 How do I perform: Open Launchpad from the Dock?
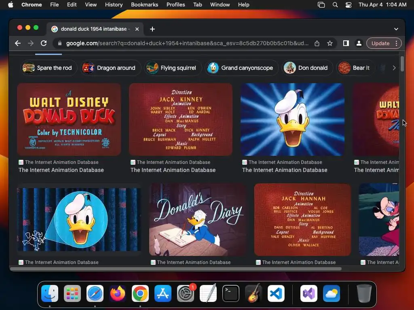point(72,293)
